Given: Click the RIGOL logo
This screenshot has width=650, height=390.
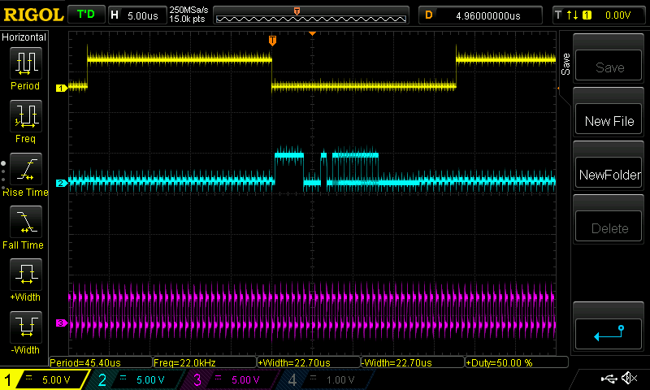Looking at the screenshot, I should click(33, 15).
